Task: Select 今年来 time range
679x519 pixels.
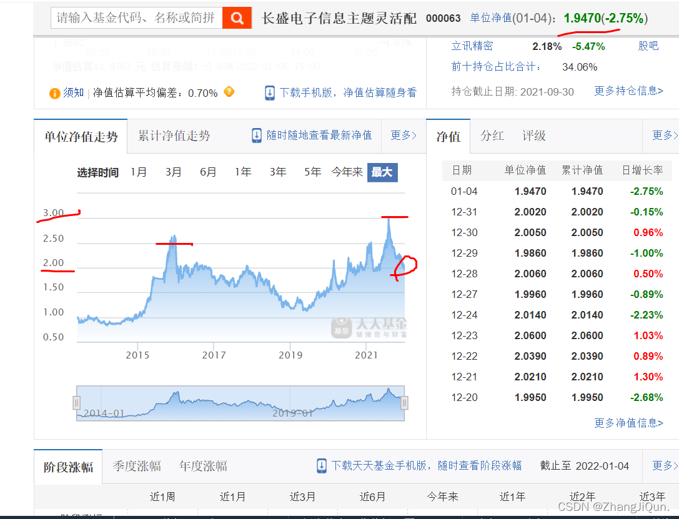Action: point(347,172)
